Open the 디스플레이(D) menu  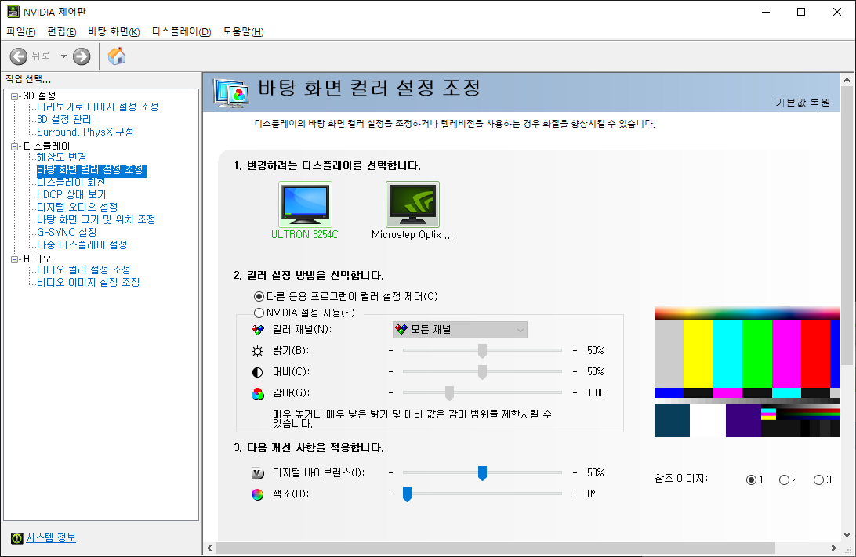(x=181, y=31)
